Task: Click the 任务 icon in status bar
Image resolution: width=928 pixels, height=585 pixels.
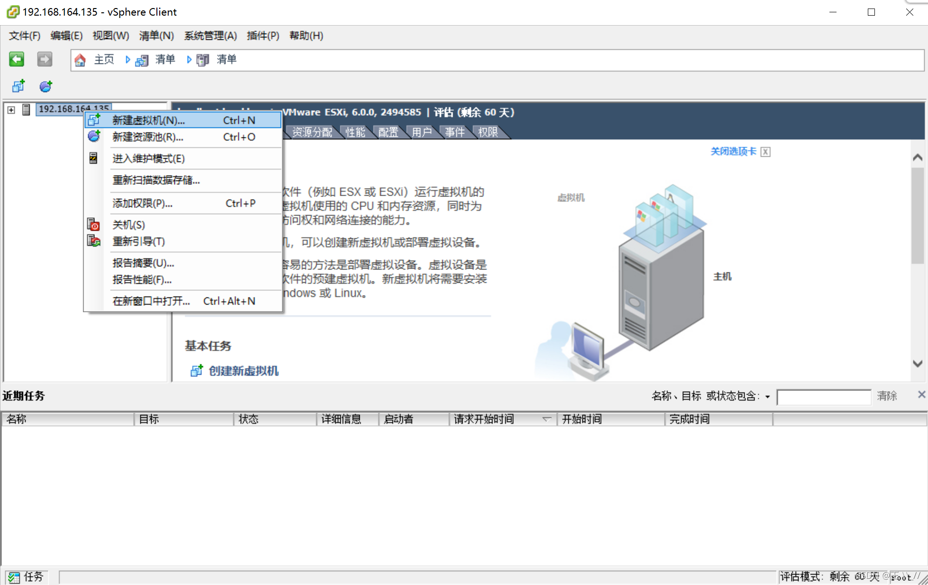Action: coord(14,577)
